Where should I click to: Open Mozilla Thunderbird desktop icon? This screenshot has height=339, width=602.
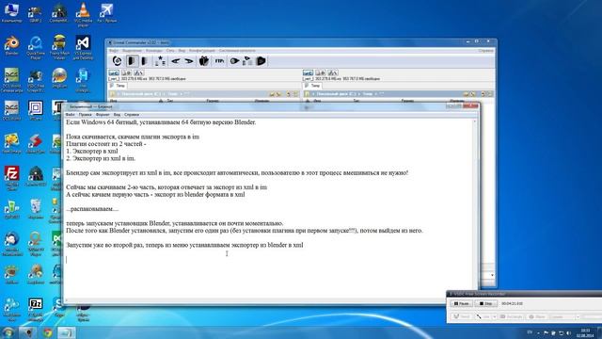pos(11,244)
